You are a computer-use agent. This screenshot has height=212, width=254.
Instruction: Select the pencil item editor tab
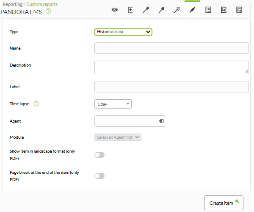(193, 10)
